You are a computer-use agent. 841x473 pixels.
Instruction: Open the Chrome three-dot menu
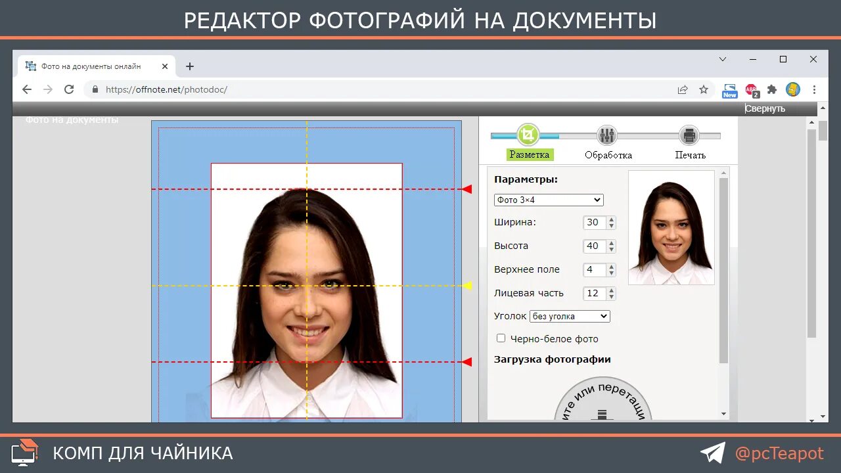click(814, 89)
